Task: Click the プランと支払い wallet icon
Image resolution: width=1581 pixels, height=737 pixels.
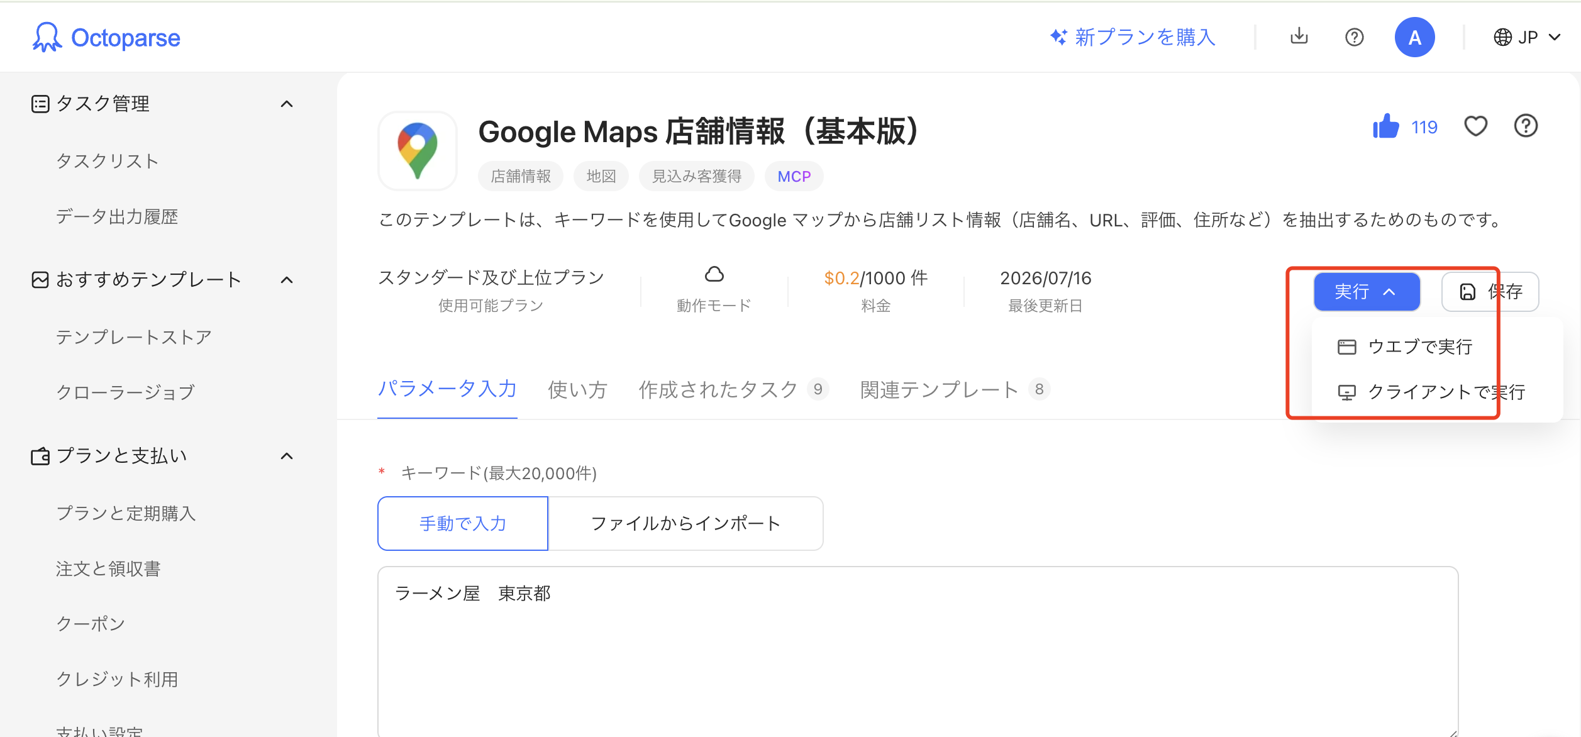Action: 40,456
